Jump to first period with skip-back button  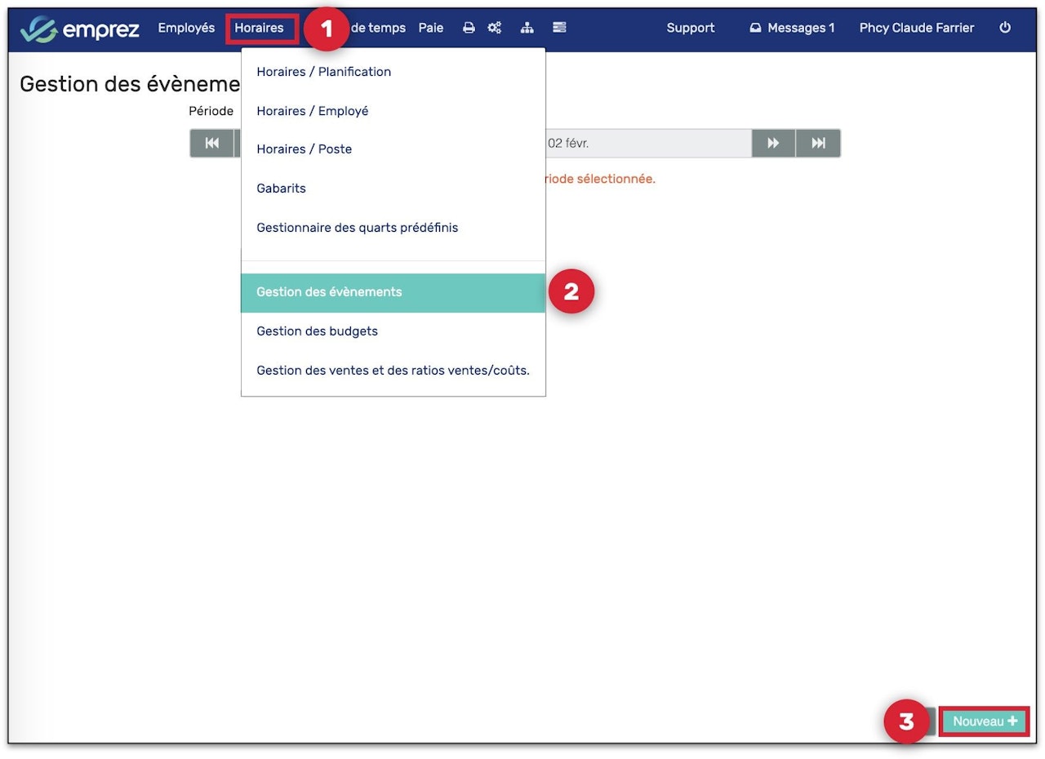pos(212,144)
